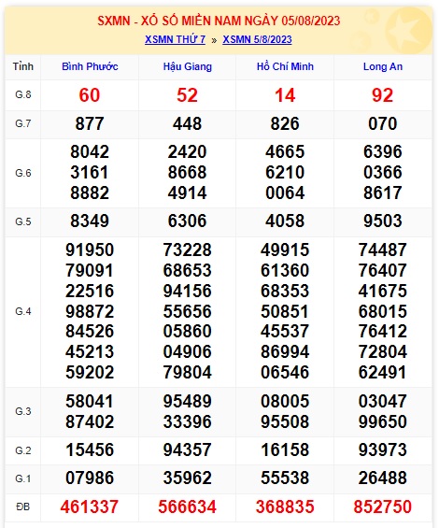Select G.6 number 0064
The width and height of the screenshot is (439, 528).
pyautogui.click(x=285, y=193)
